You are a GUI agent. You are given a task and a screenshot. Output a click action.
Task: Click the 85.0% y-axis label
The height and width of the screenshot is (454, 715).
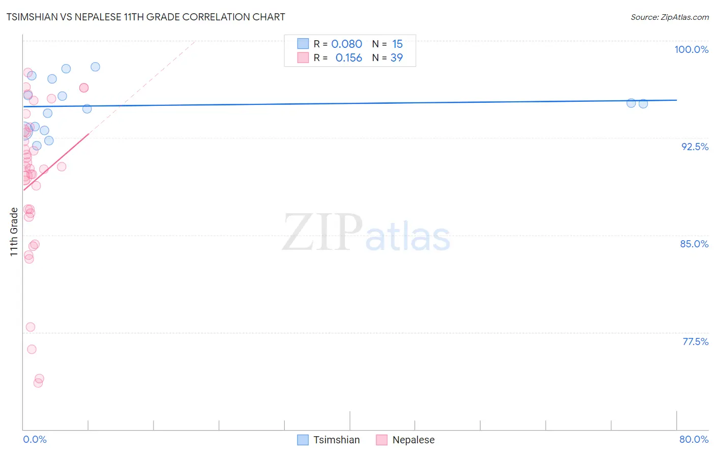tap(694, 244)
